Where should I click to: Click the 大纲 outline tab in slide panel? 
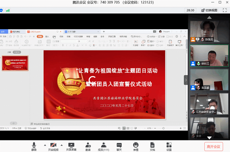coord(9,52)
